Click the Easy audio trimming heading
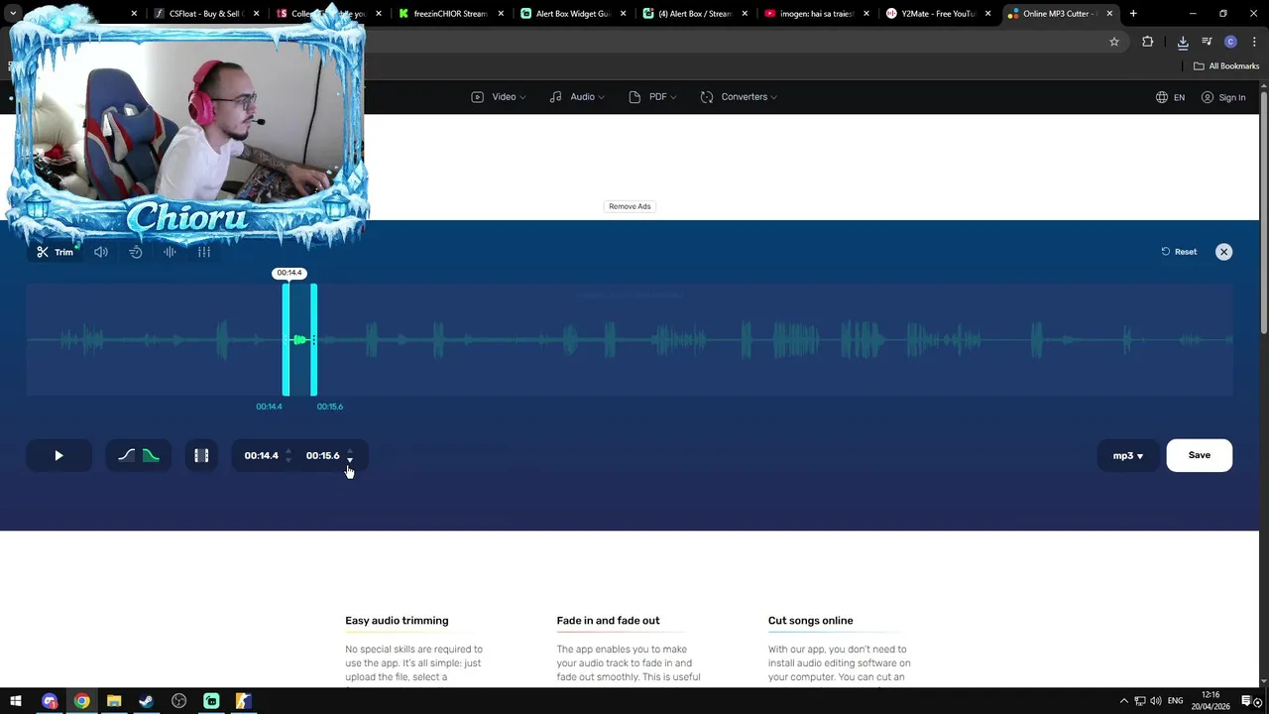This screenshot has width=1269, height=714. (397, 621)
